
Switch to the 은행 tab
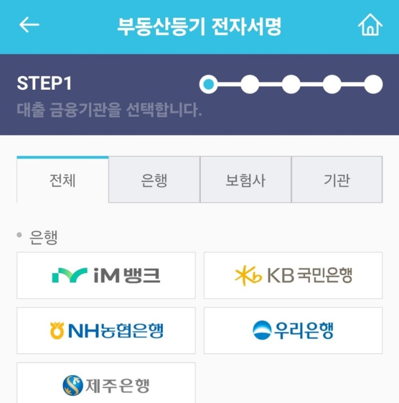(x=154, y=179)
